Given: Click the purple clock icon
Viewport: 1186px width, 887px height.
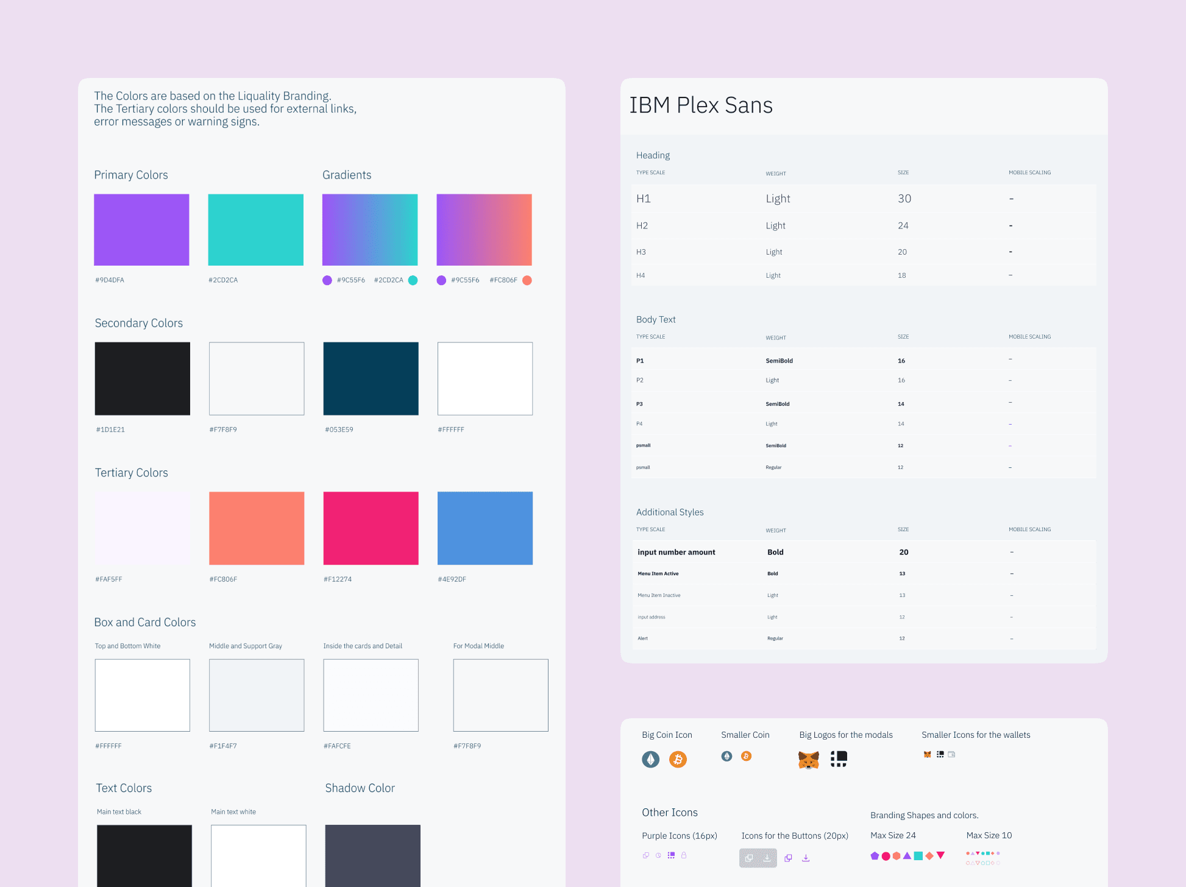Looking at the screenshot, I should click(658, 855).
